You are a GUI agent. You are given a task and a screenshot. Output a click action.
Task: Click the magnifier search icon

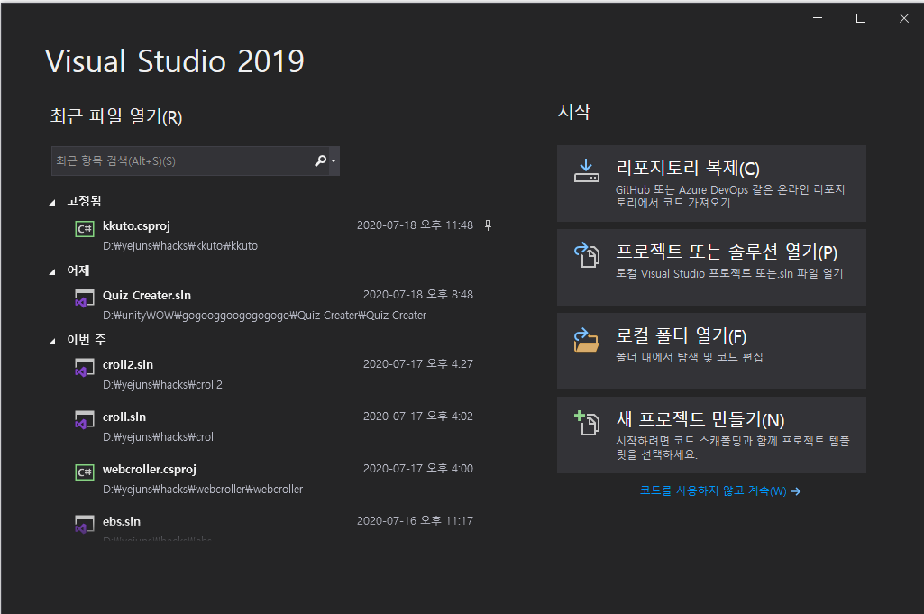click(x=321, y=160)
